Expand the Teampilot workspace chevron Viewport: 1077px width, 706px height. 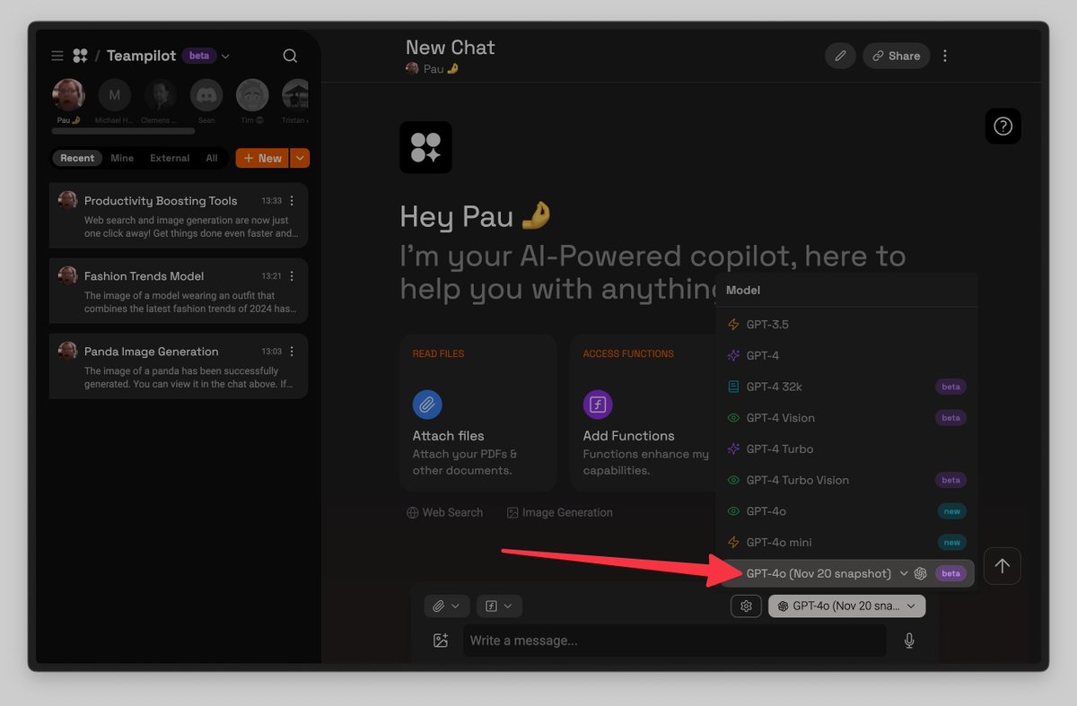coord(225,57)
